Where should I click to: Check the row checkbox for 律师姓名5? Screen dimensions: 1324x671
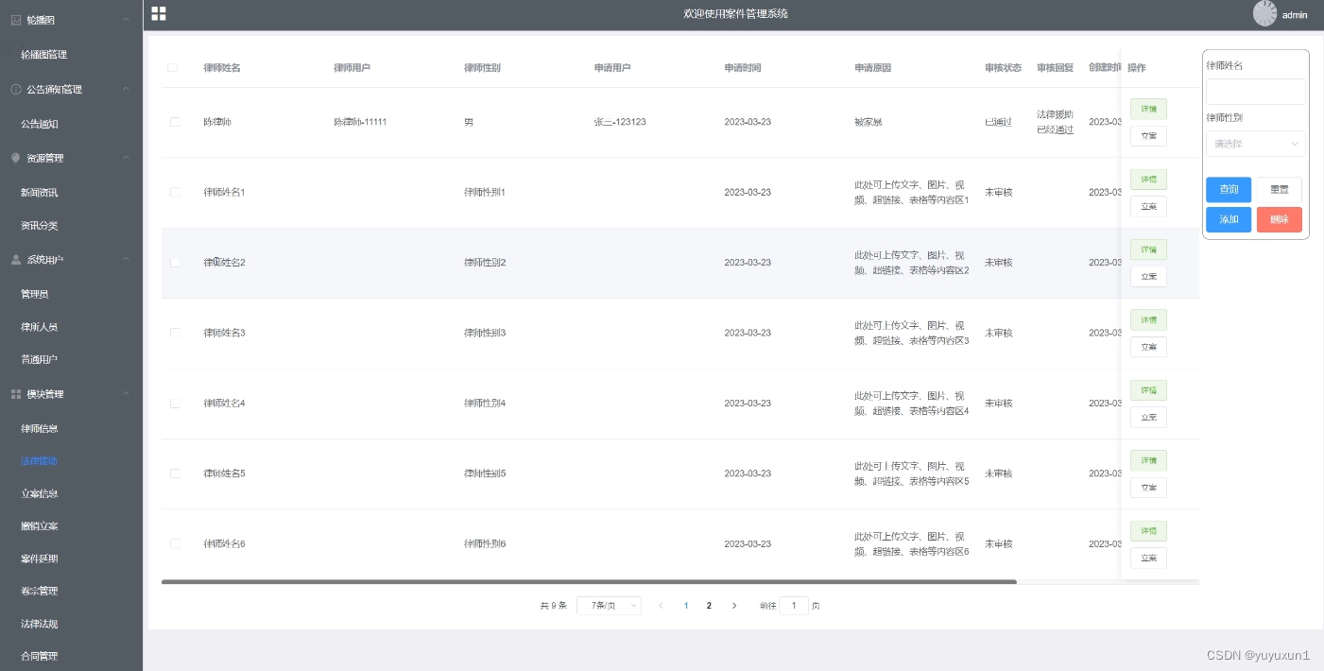coord(175,473)
